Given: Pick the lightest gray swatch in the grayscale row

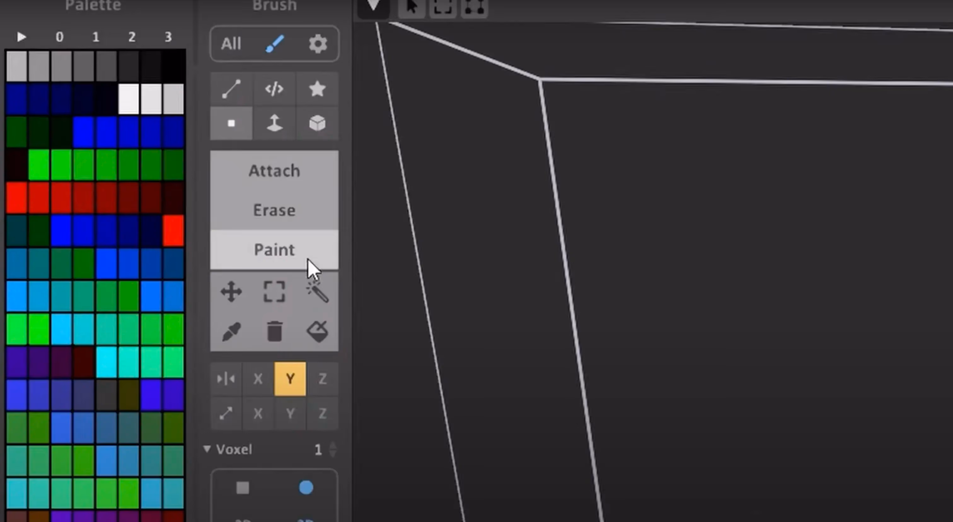Looking at the screenshot, I should [17, 66].
